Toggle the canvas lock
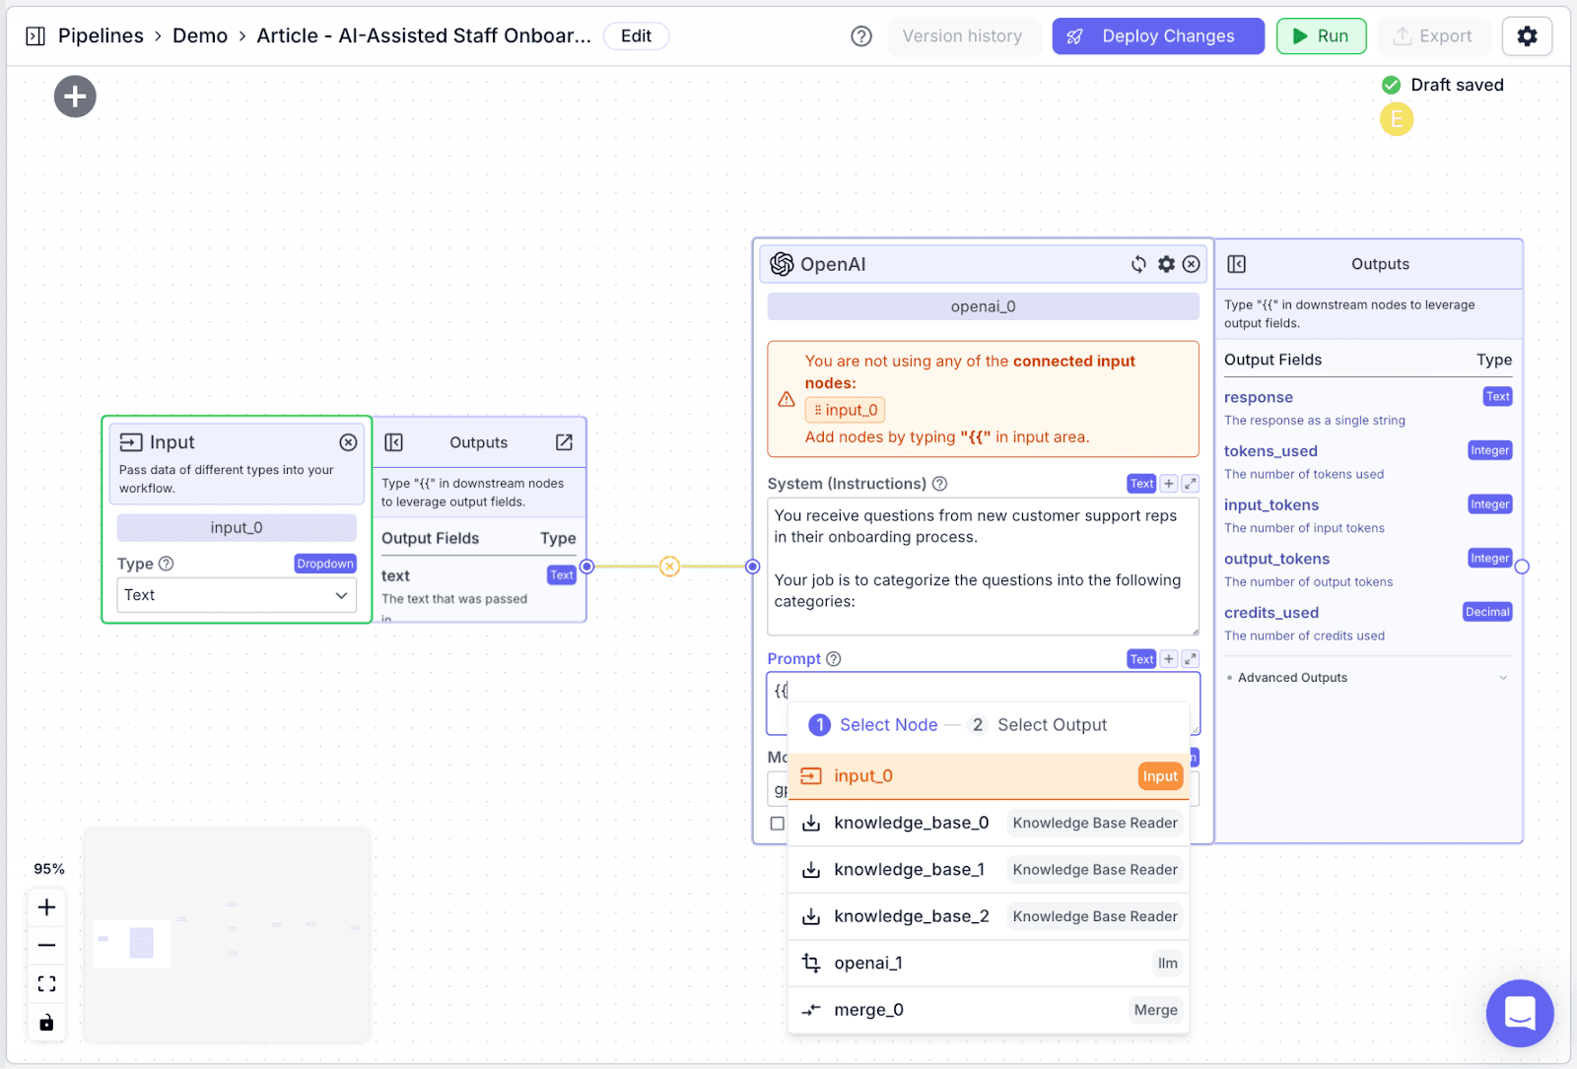Image resolution: width=1577 pixels, height=1069 pixels. click(x=46, y=1022)
